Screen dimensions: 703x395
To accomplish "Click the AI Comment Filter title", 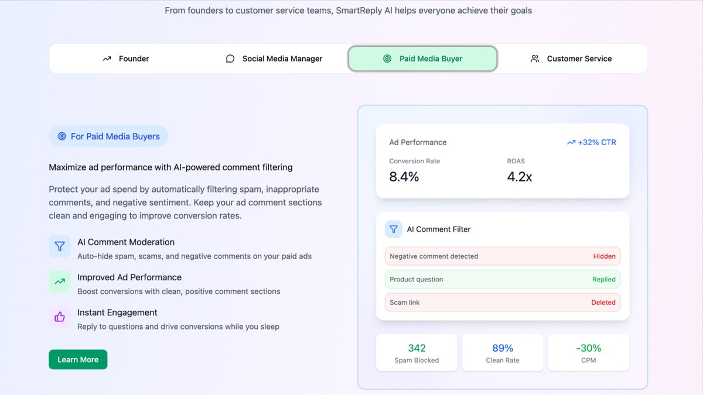I will tap(439, 229).
